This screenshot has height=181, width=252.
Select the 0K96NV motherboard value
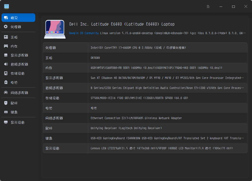95,58
